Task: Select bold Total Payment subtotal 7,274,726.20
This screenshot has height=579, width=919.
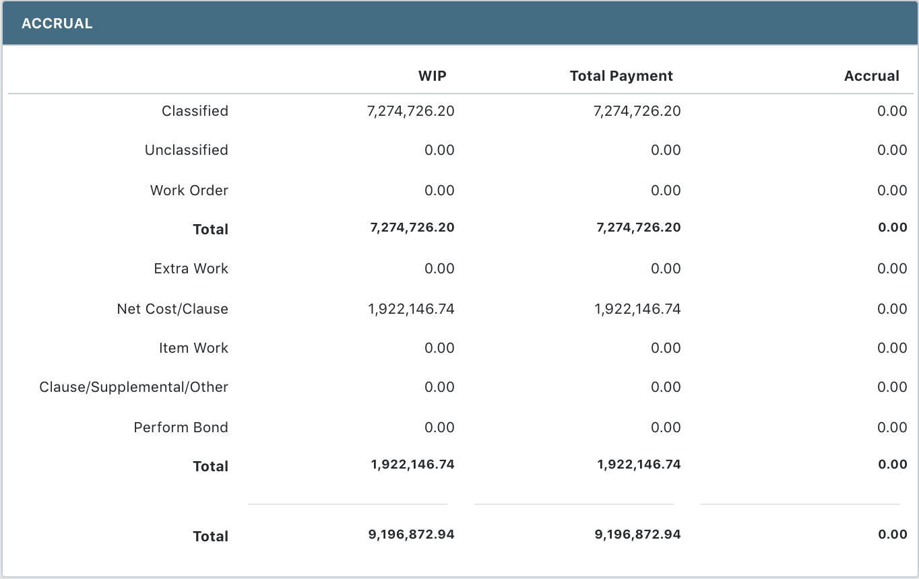Action: pos(639,228)
